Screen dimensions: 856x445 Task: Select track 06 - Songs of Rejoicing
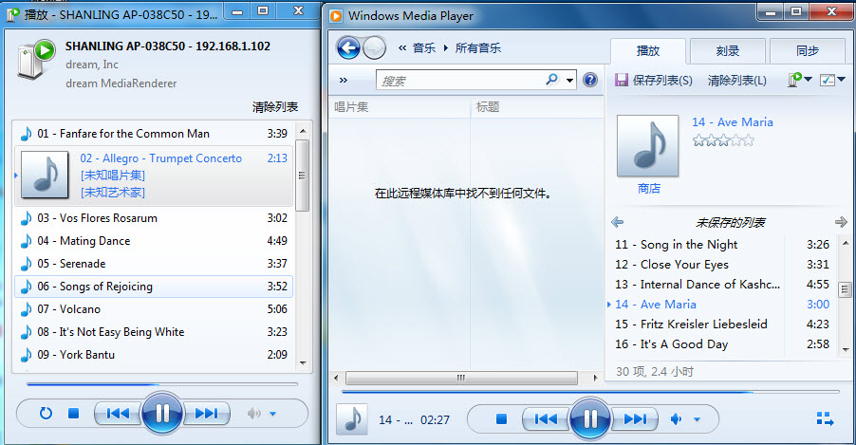pos(154,287)
